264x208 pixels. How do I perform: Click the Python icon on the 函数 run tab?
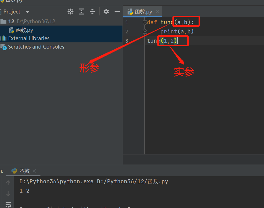coord(14,171)
